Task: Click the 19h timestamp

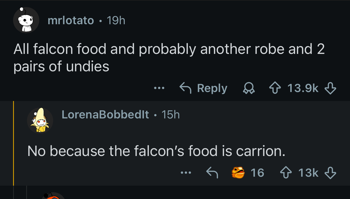Action: (x=116, y=20)
